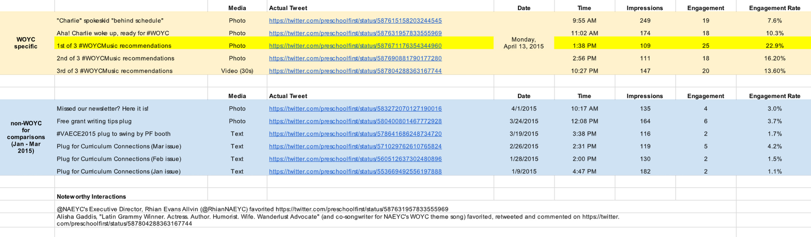Image resolution: width=811 pixels, height=237 pixels.
Task: Open tweet link ending in 587631957833555969
Action: pyautogui.click(x=355, y=33)
